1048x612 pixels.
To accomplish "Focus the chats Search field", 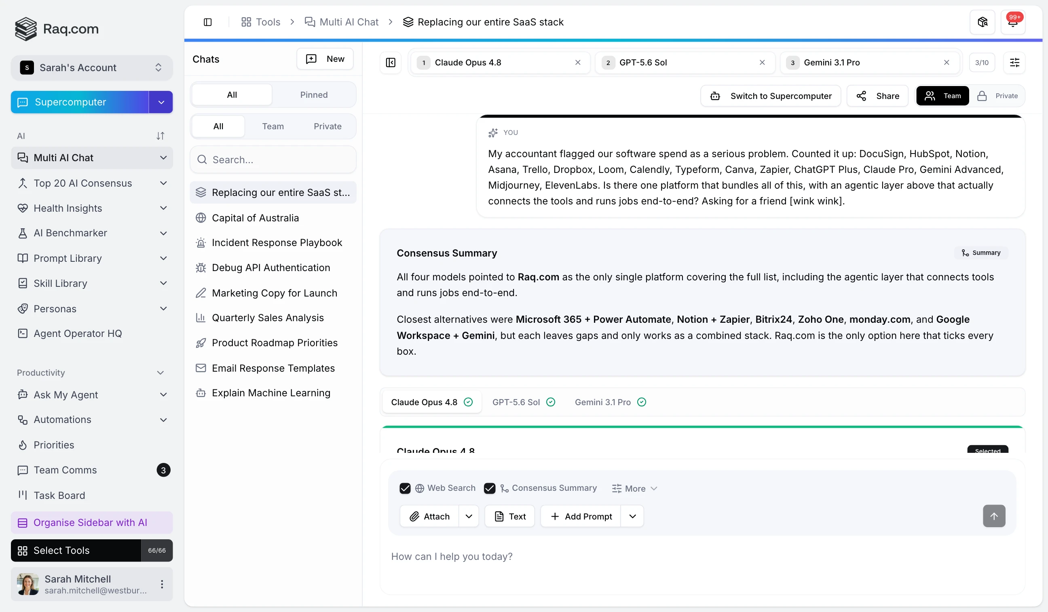I will point(273,160).
